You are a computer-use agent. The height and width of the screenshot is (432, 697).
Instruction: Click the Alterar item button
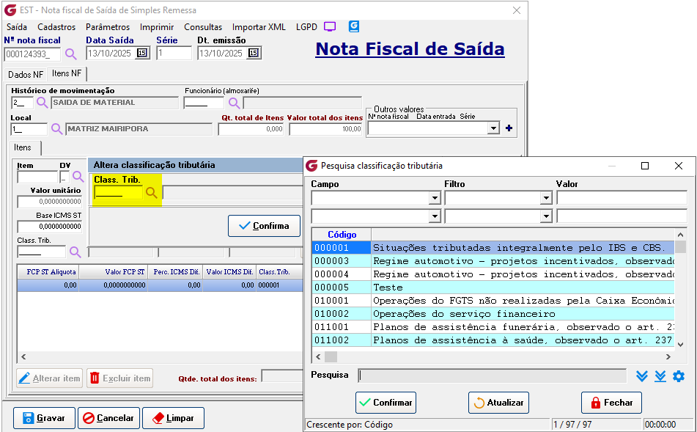tap(50, 378)
